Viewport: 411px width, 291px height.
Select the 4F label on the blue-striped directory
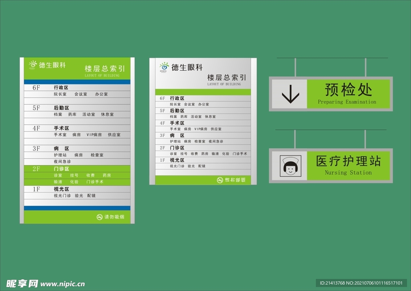click(37, 128)
